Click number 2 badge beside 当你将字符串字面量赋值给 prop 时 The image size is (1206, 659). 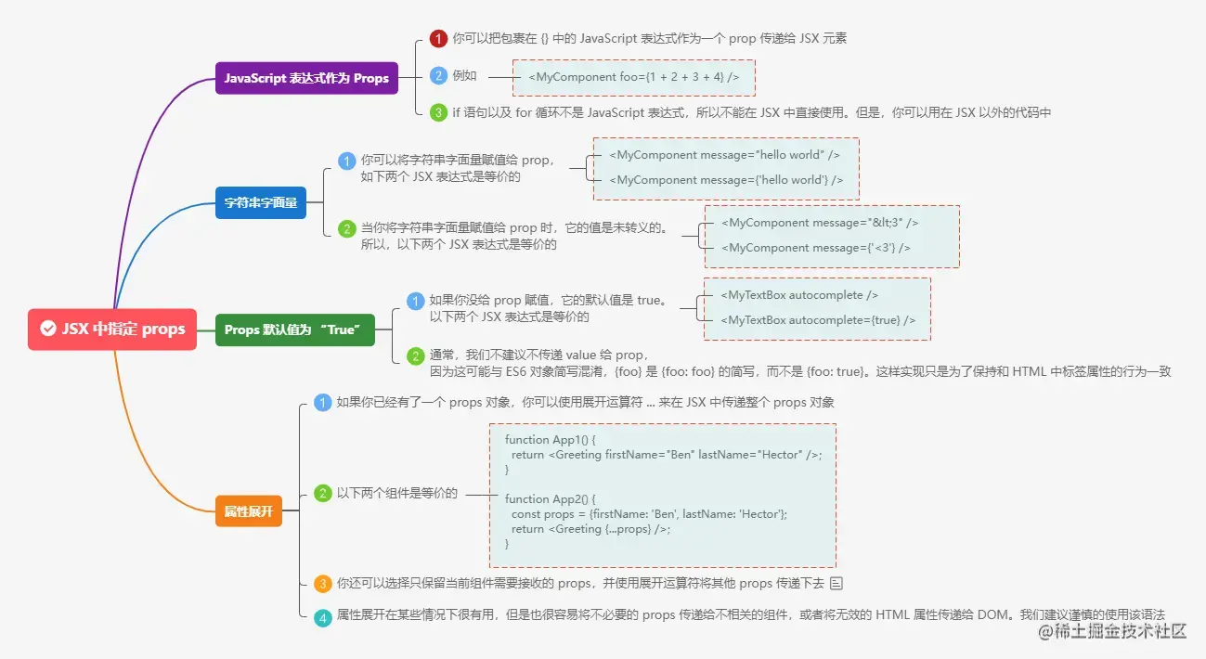tap(346, 228)
